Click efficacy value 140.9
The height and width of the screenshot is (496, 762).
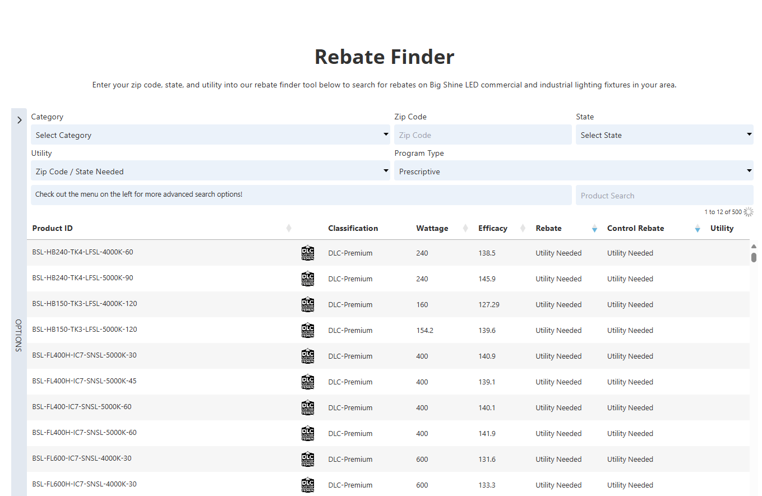[x=487, y=356]
